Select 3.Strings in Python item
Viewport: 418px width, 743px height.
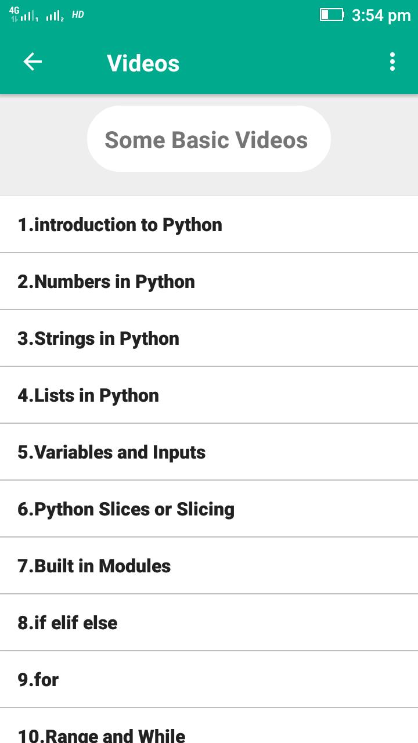tap(209, 338)
